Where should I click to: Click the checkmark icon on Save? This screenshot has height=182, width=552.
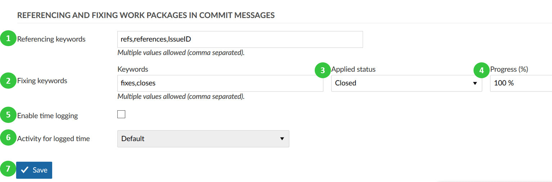[25, 170]
